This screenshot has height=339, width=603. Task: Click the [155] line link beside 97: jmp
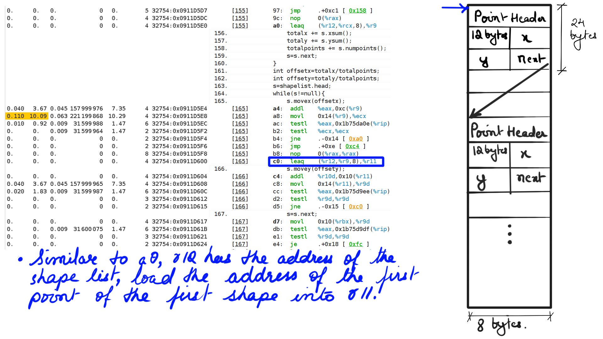240,11
